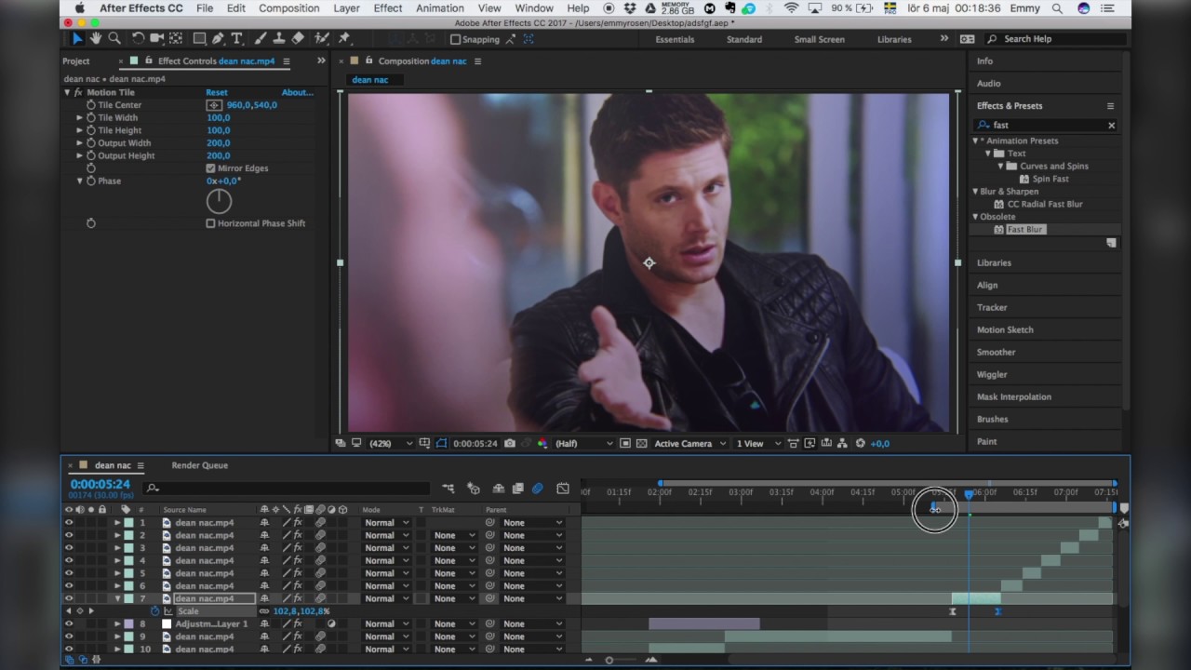Hide layer 1 with its eye icon
This screenshot has width=1191, height=670.
69,523
